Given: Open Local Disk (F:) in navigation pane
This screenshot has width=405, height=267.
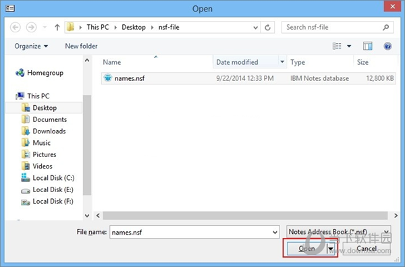Looking at the screenshot, I should (53, 201).
